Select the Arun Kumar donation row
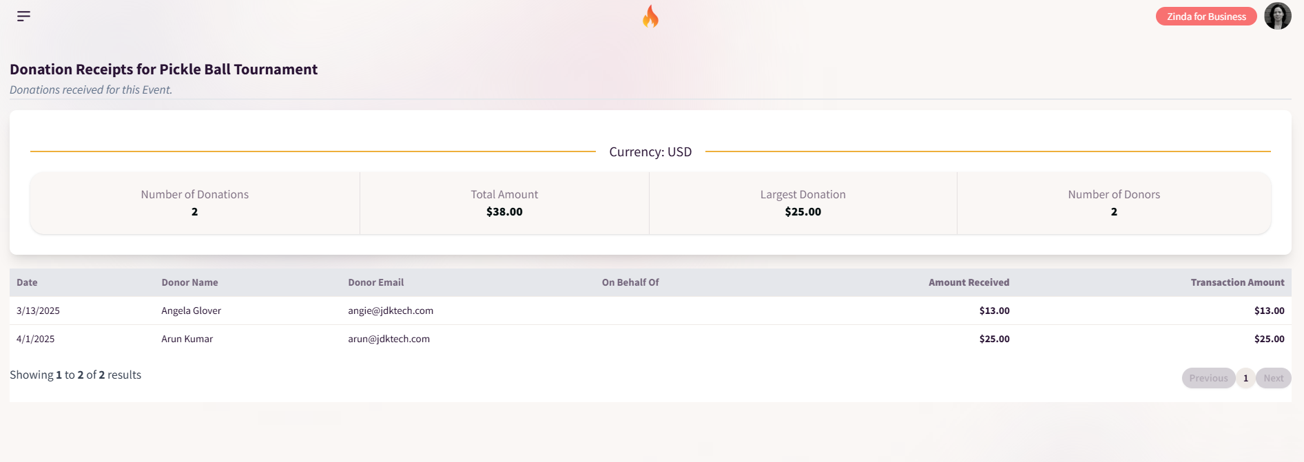 pyautogui.click(x=650, y=339)
